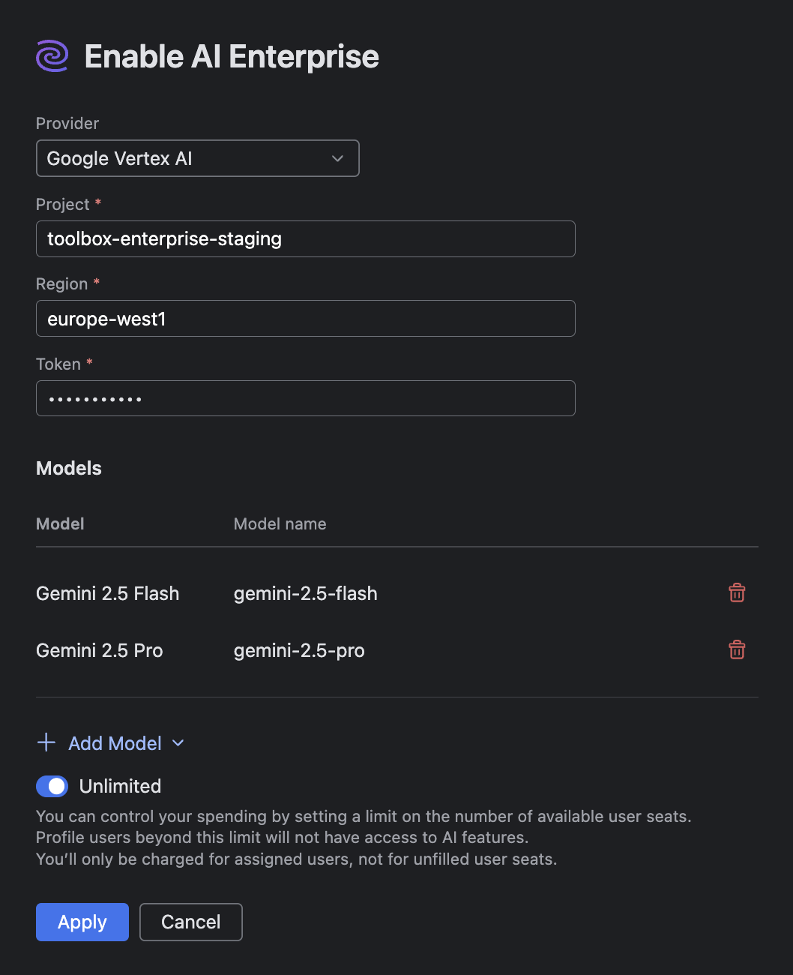Cancel the Enable AI Enterprise dialog
Screen dimensions: 793x975
coord(190,922)
